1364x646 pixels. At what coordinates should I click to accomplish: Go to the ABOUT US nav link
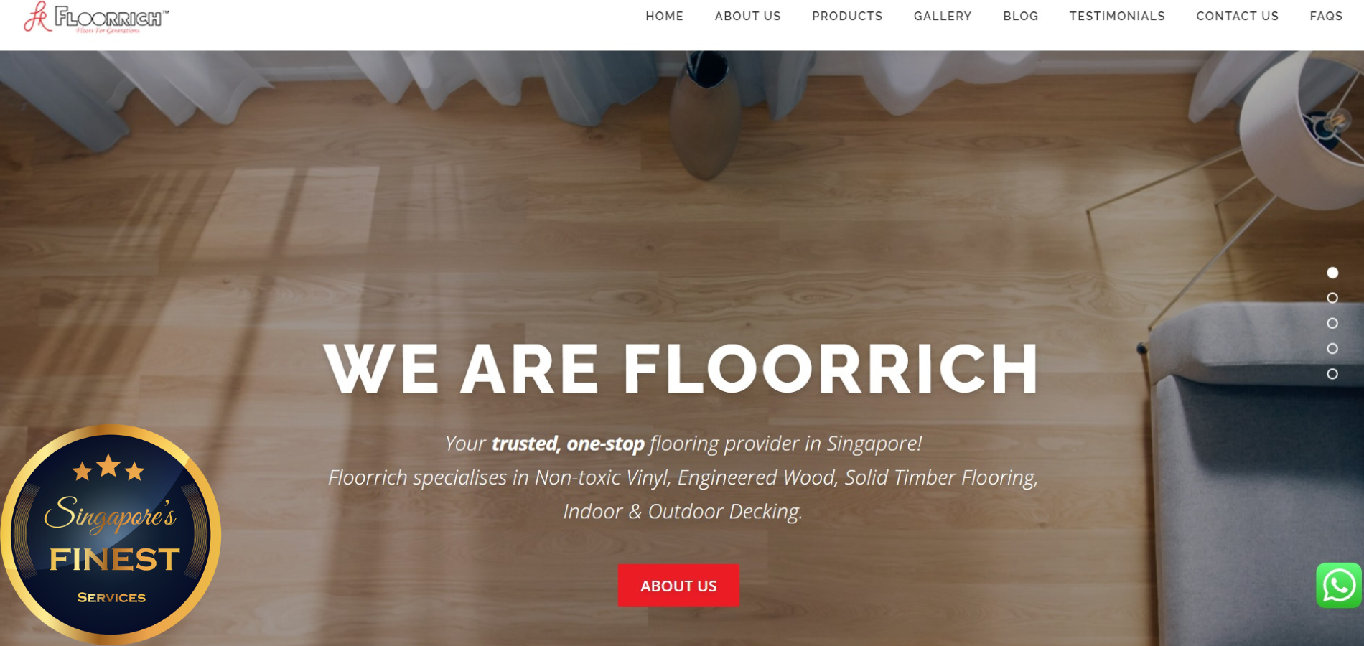pos(747,16)
